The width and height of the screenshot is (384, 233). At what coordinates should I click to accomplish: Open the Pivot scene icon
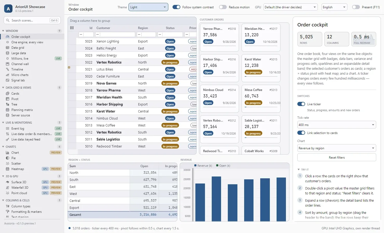[x=8, y=99]
